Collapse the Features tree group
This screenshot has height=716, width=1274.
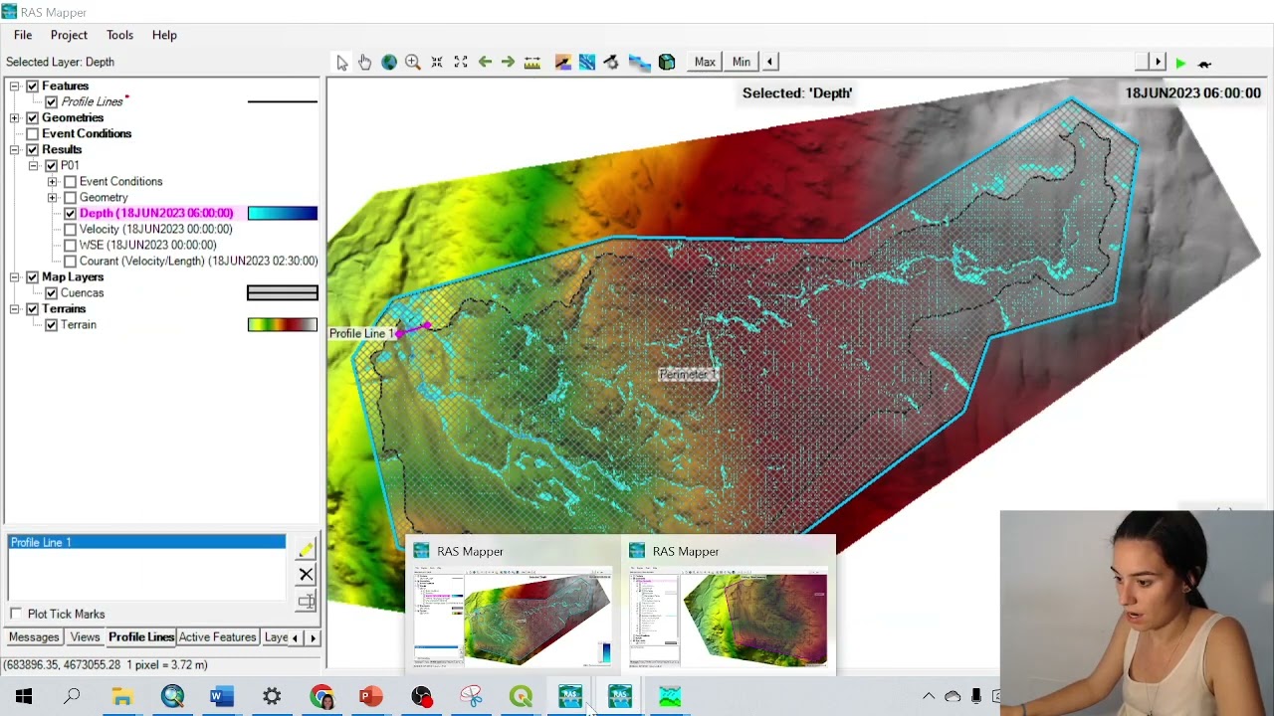[x=15, y=87]
